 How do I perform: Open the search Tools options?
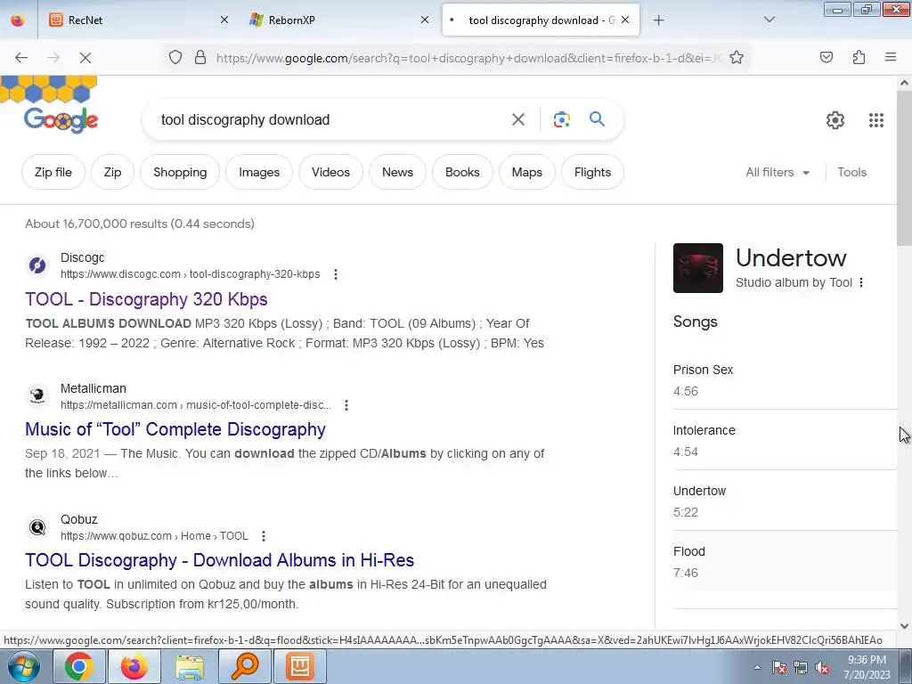[x=851, y=172]
